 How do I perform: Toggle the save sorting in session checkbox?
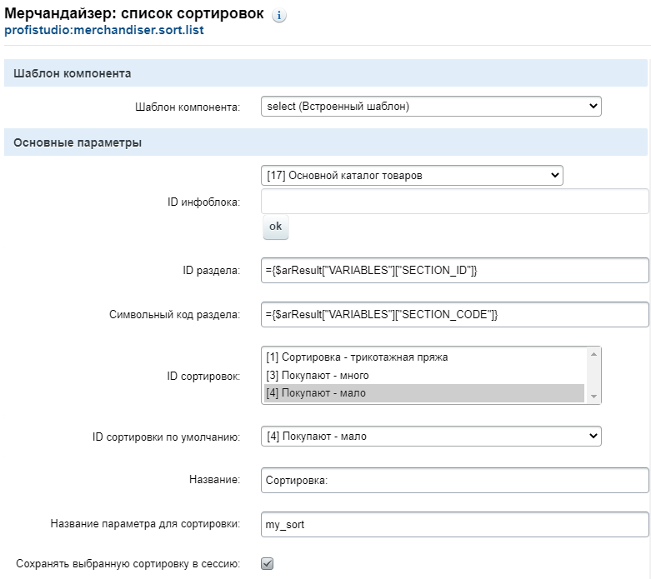point(268,564)
